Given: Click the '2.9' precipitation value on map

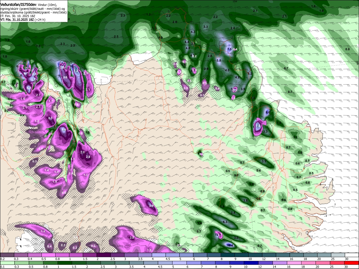Looking at the screenshot, I should [206, 69].
